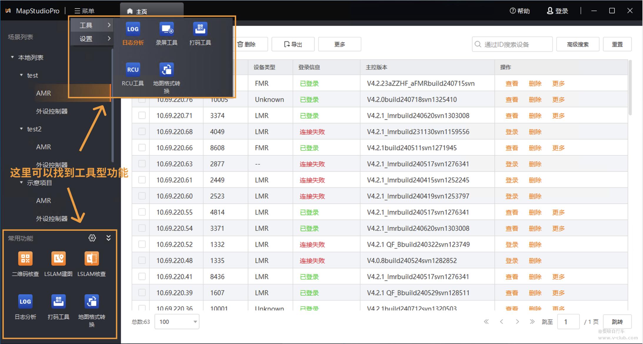Open the page size dropdown showing 100

click(177, 322)
